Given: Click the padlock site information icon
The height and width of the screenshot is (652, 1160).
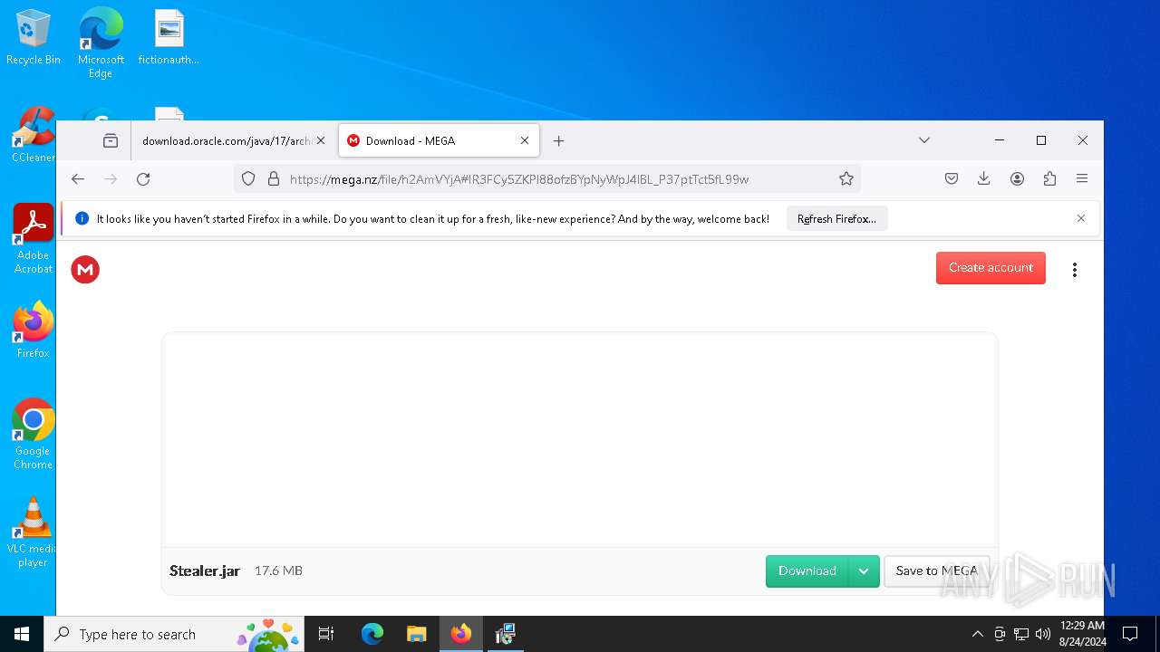Looking at the screenshot, I should pos(274,179).
